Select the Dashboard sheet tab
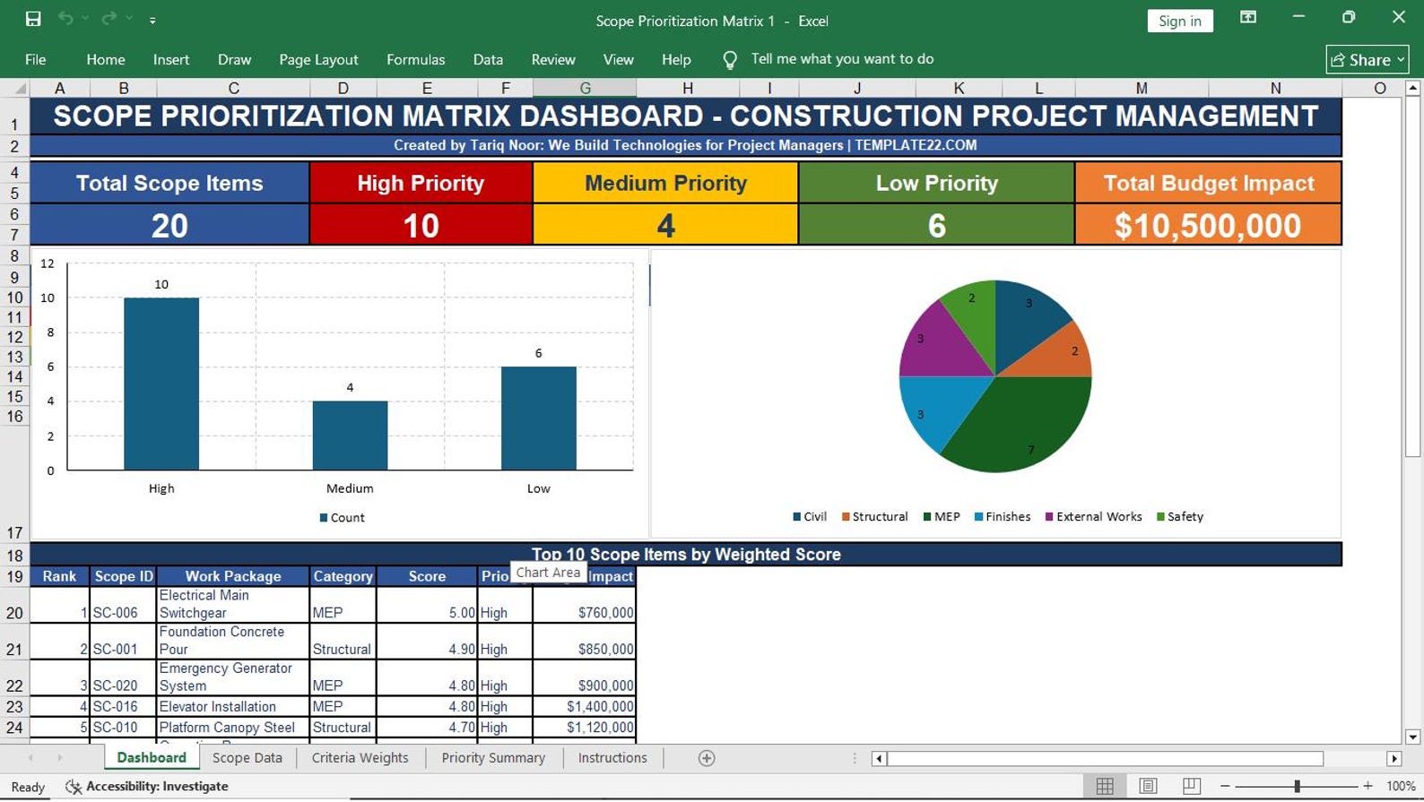Screen dimensions: 1424x802 pyautogui.click(x=152, y=758)
